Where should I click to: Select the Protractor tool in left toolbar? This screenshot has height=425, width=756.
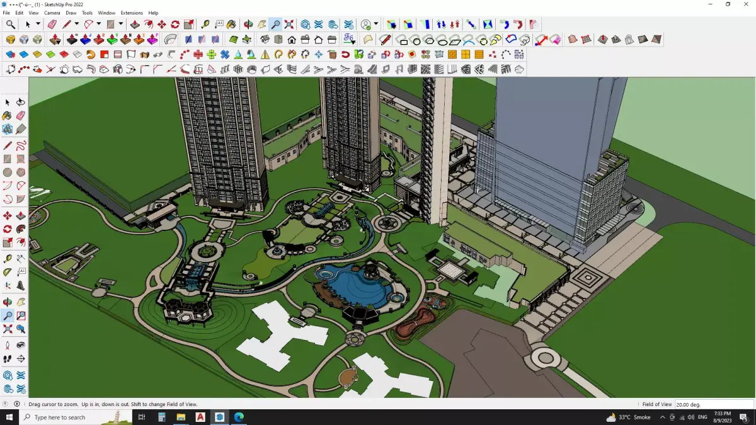pyautogui.click(x=8, y=272)
